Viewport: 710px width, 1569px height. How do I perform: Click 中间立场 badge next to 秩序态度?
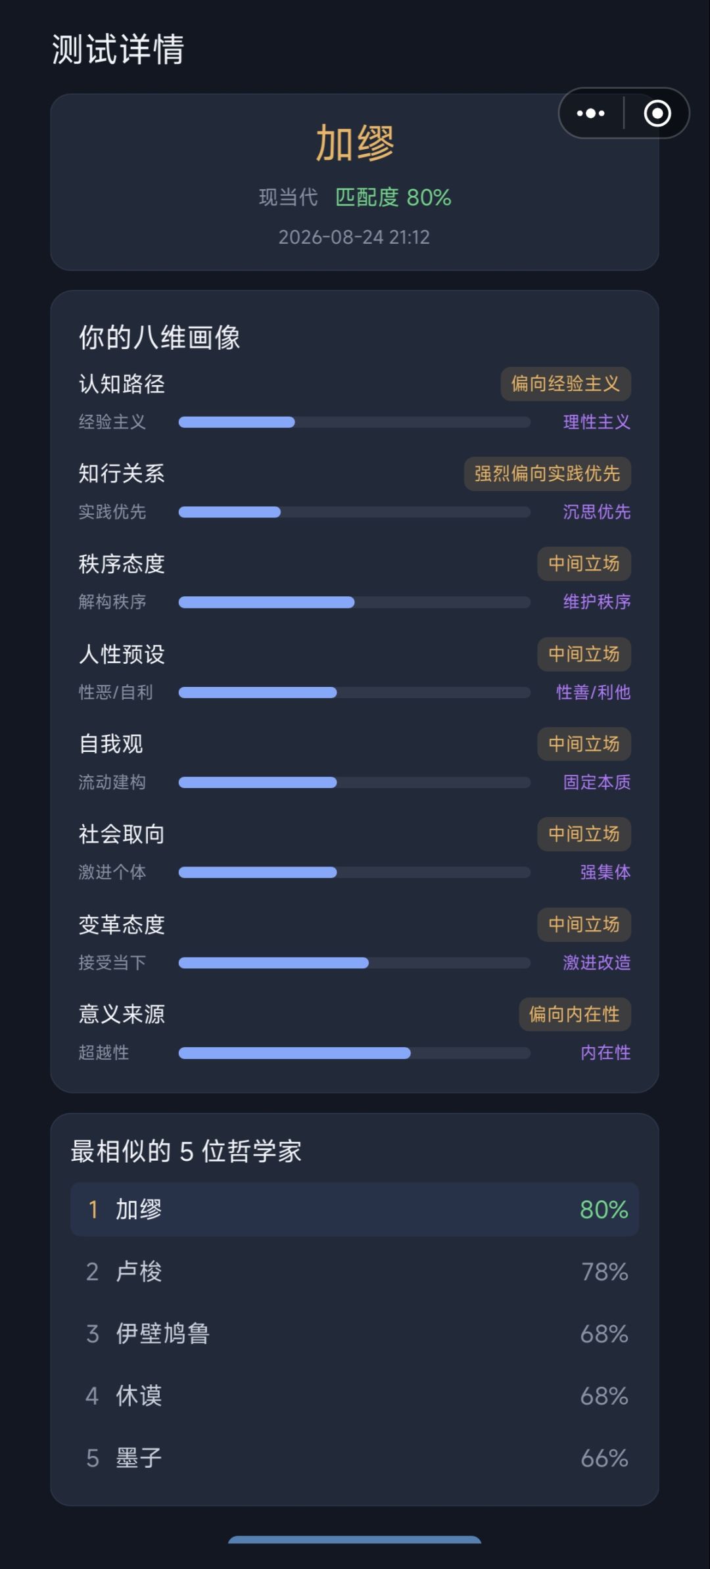pyautogui.click(x=584, y=564)
